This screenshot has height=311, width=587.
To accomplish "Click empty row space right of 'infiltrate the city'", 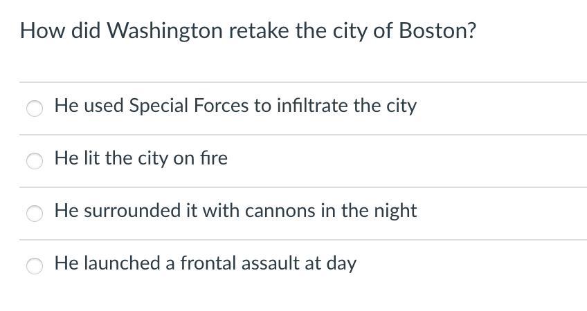I will 502,109.
